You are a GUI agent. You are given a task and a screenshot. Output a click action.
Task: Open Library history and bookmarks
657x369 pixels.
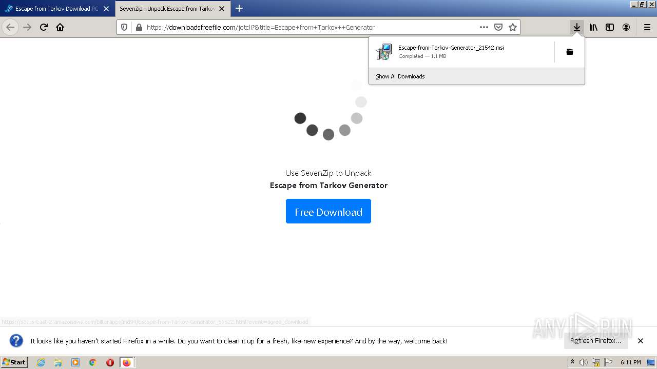tap(593, 27)
